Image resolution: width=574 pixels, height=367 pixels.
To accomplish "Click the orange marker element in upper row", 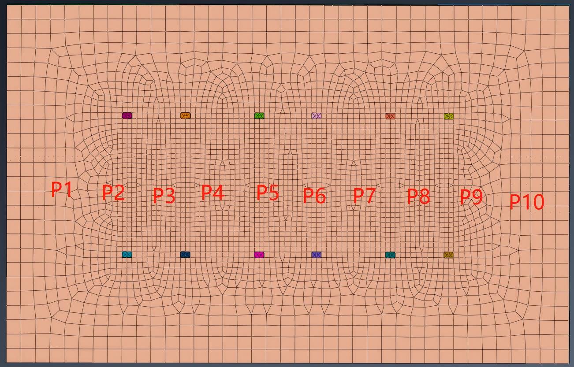I will coord(185,116).
